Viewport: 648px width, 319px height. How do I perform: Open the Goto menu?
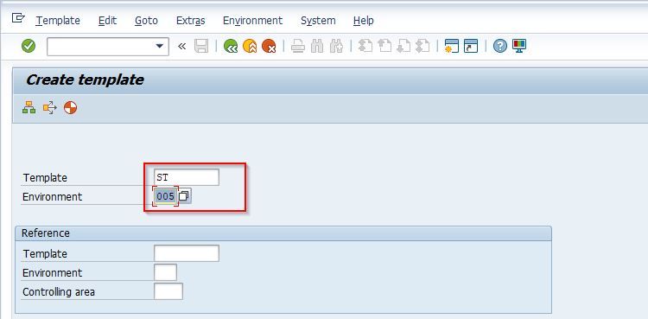click(146, 20)
